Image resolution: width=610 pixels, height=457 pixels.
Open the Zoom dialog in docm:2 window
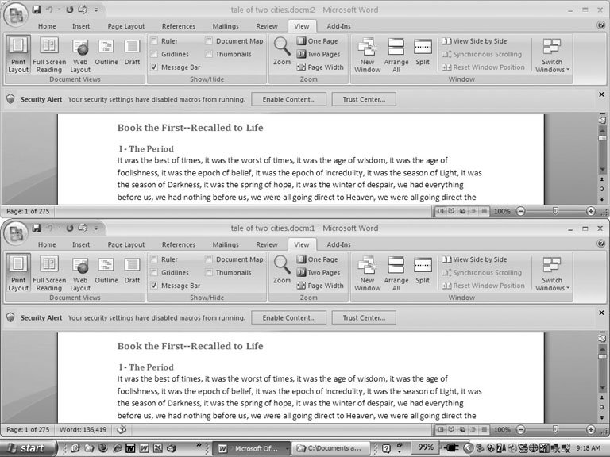point(282,51)
